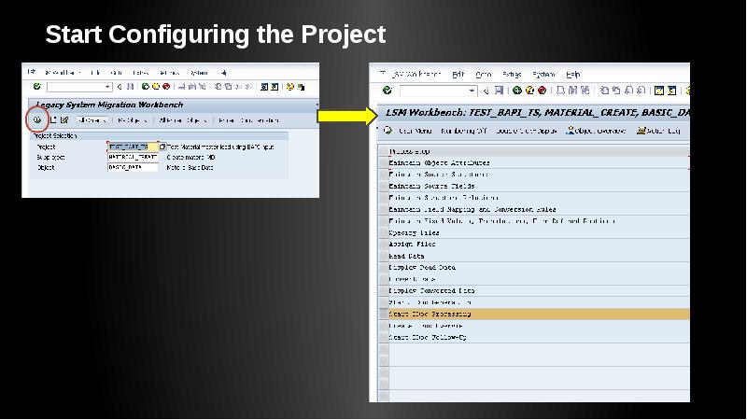This screenshot has height=420, width=747.
Task: Click yellow Exit icon in left window
Action: click(x=156, y=87)
